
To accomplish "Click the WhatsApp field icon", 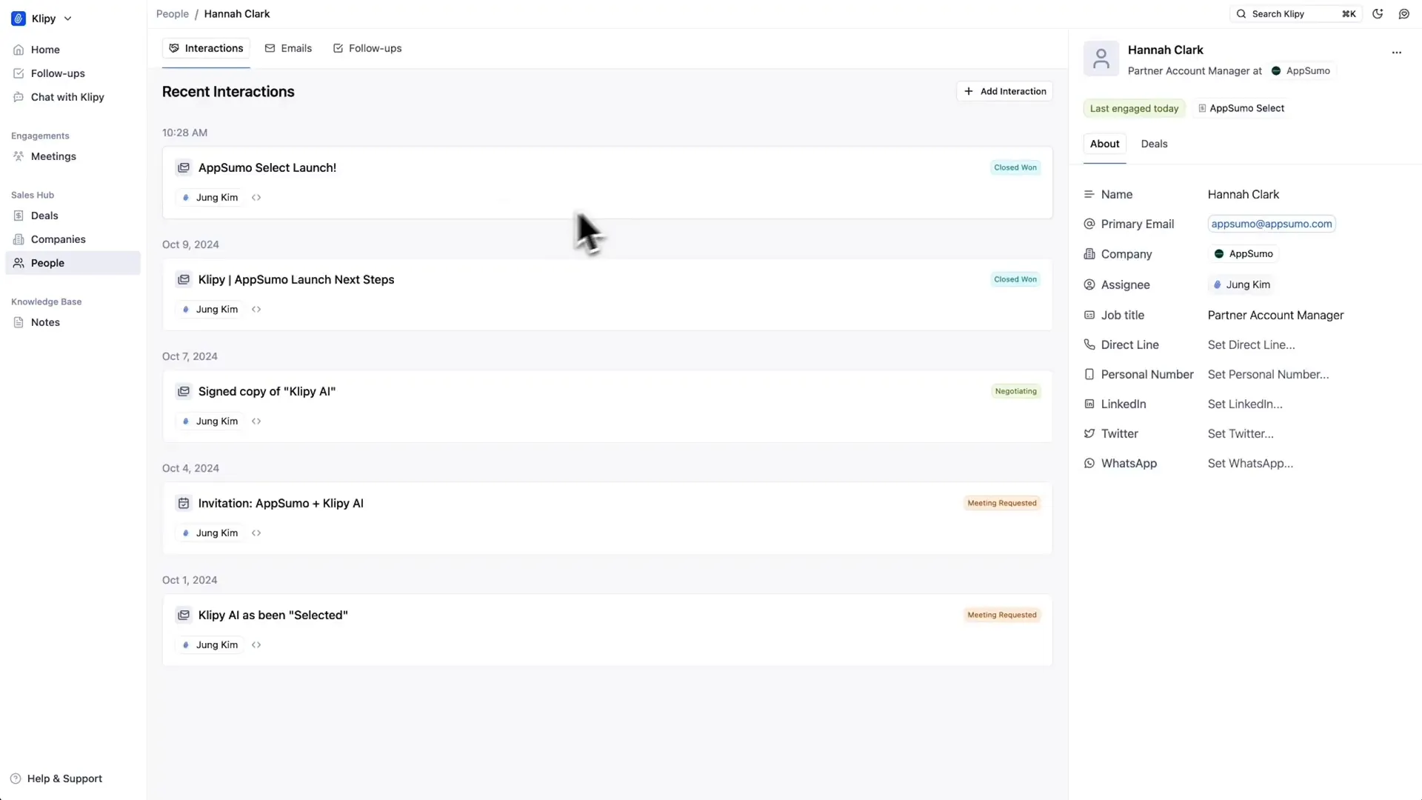I will [1089, 463].
